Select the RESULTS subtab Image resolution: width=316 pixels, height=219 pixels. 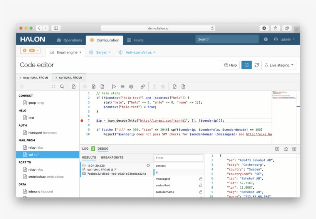coord(89,157)
